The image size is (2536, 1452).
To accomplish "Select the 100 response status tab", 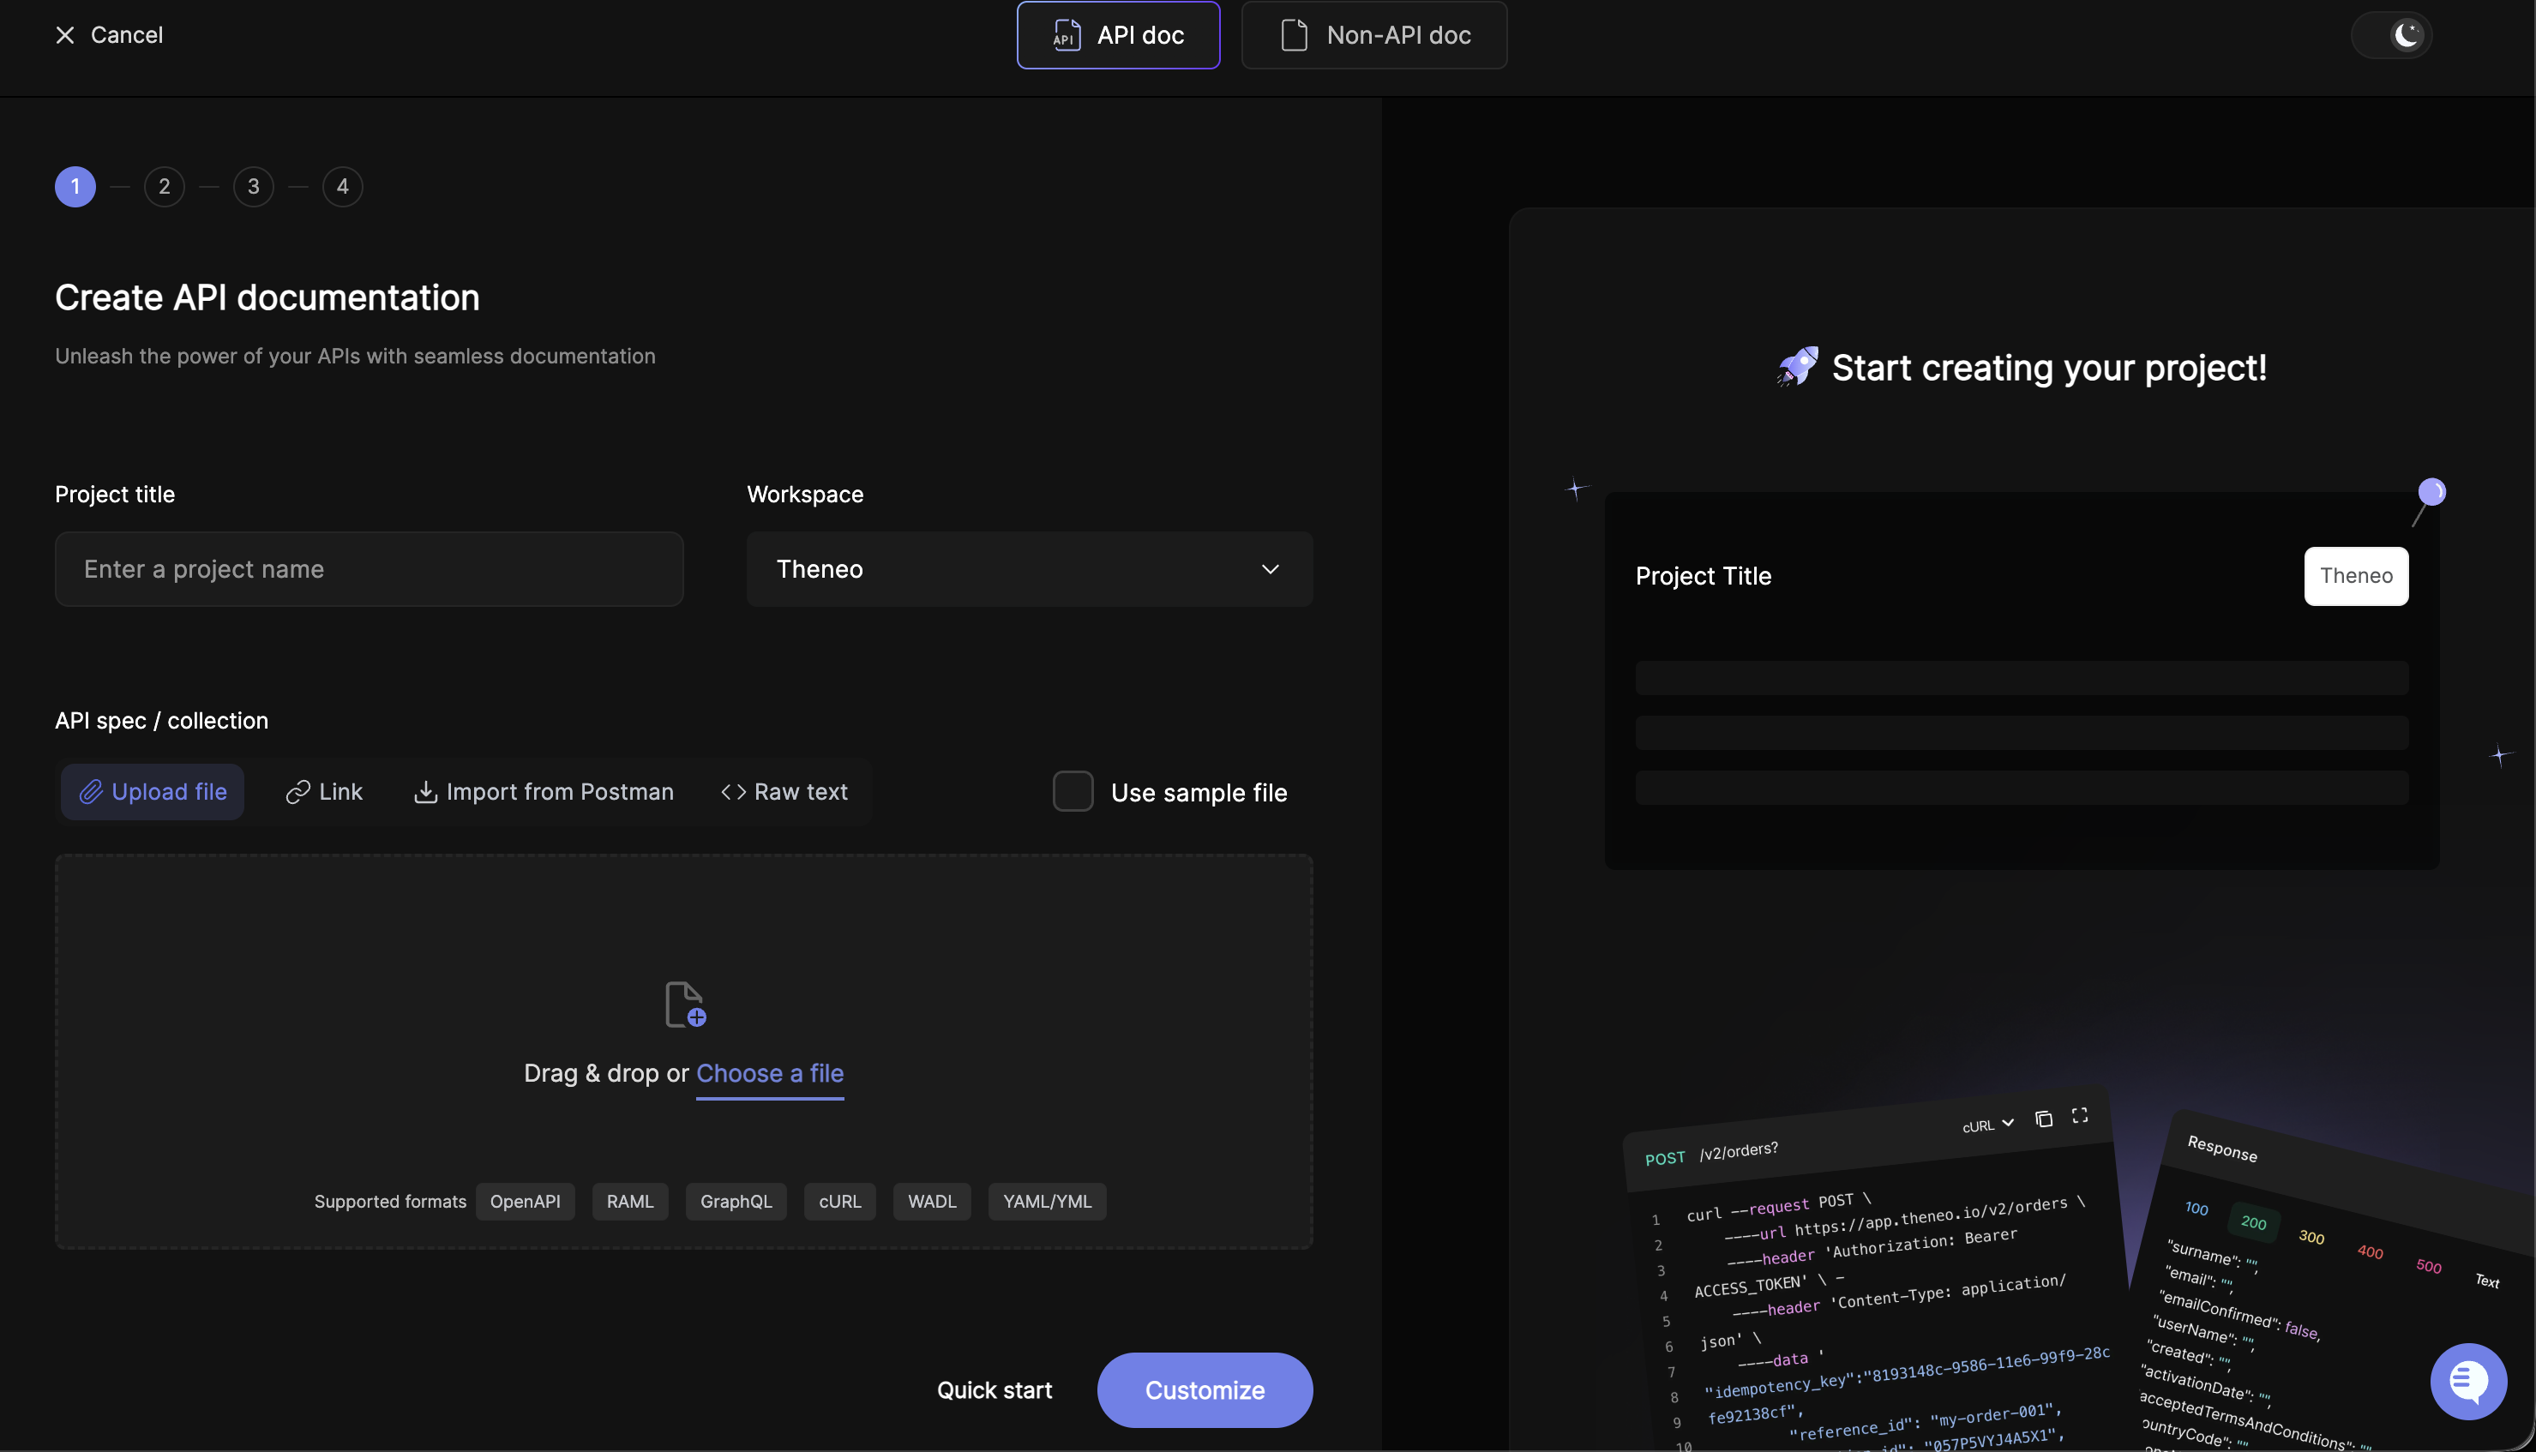I will tap(2196, 1209).
